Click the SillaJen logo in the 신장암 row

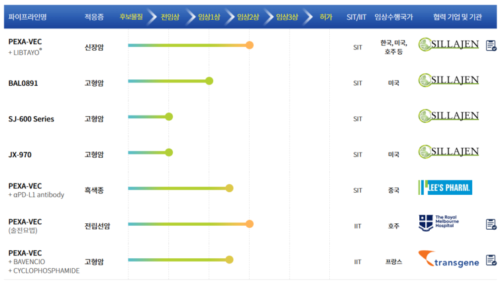pyautogui.click(x=448, y=45)
